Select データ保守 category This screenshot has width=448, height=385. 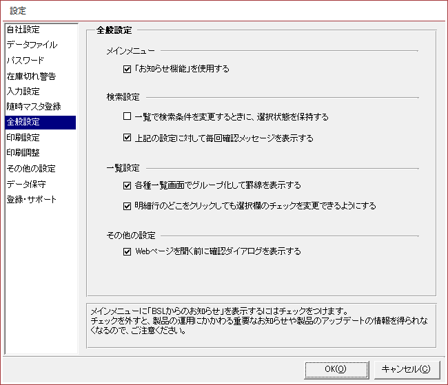click(x=26, y=184)
